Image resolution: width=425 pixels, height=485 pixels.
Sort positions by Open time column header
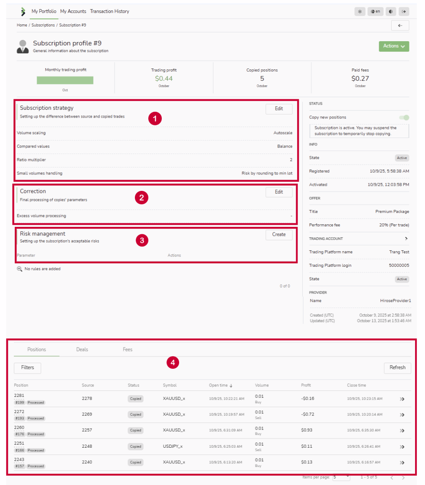coord(220,385)
